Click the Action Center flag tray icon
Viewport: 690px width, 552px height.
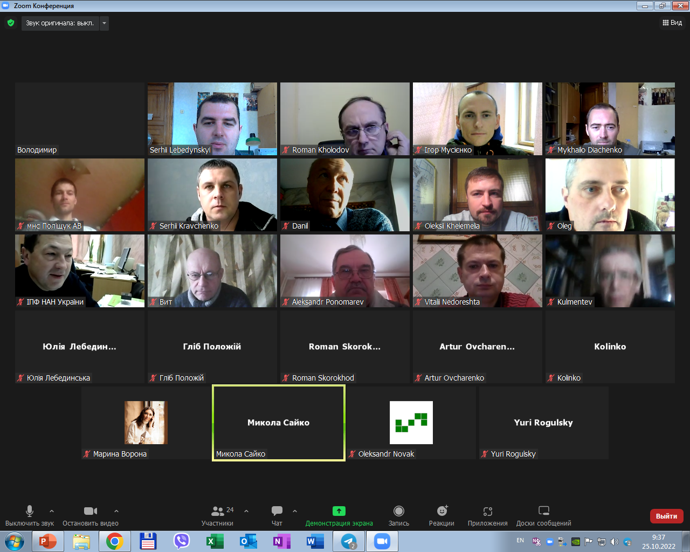click(589, 542)
